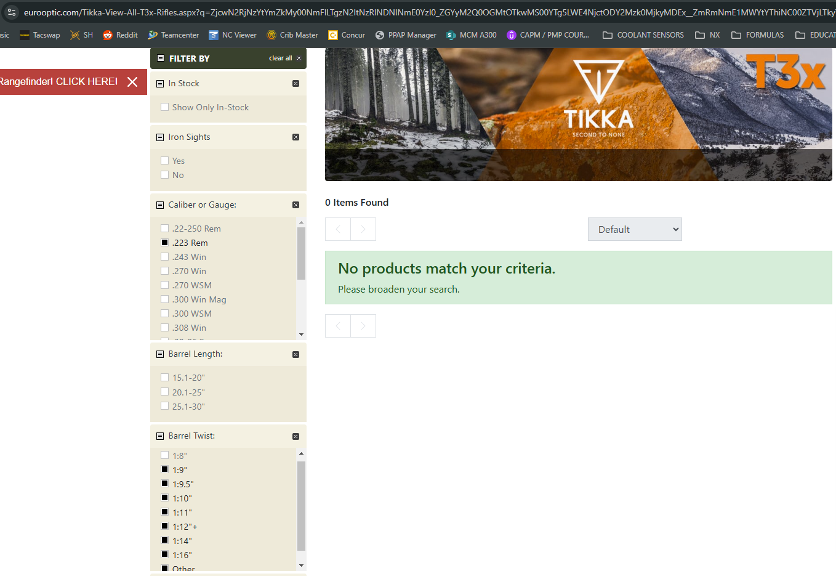Viewport: 836px width, 576px height.
Task: Open Teamcenter bookmark
Action: click(x=174, y=35)
